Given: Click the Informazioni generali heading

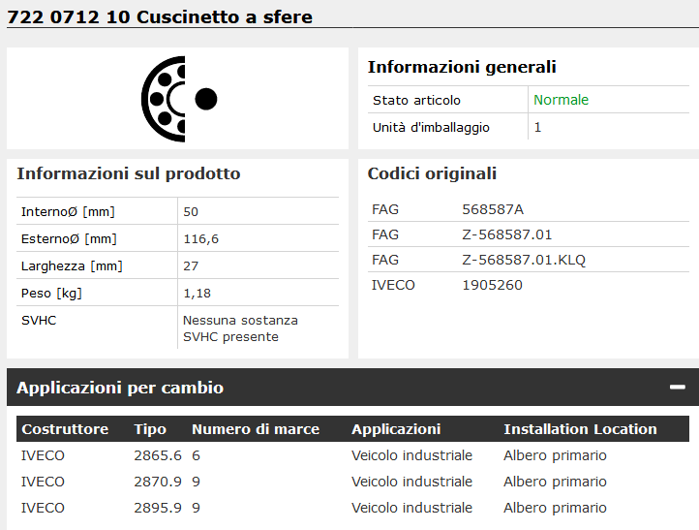Looking at the screenshot, I should [x=462, y=67].
